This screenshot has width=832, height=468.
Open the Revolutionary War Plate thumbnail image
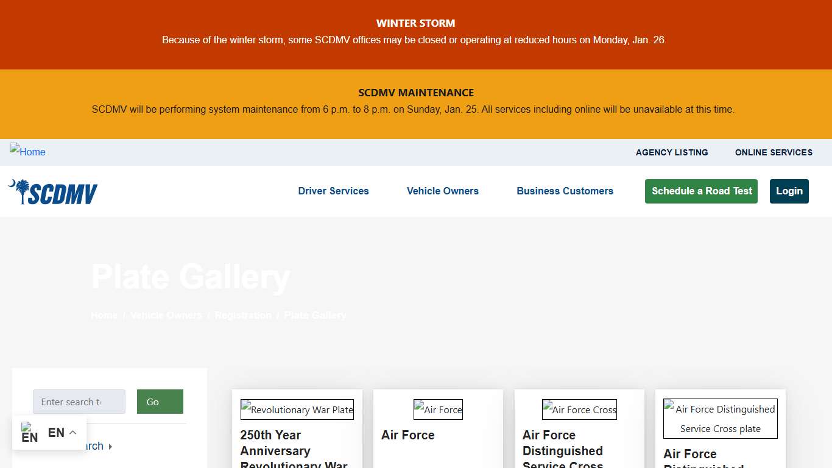297,409
